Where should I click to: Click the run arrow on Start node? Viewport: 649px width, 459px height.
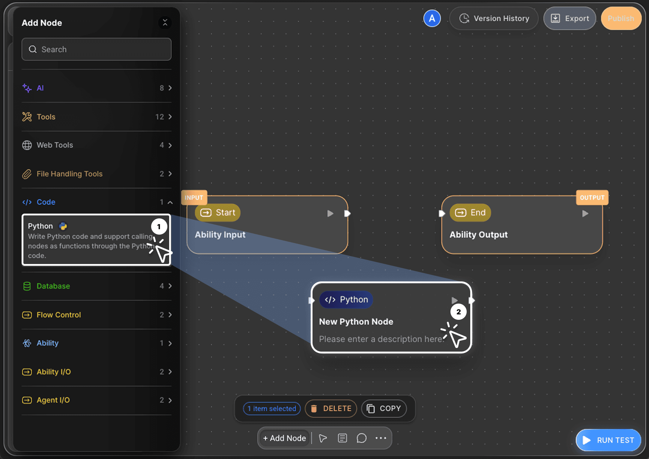[x=330, y=213]
